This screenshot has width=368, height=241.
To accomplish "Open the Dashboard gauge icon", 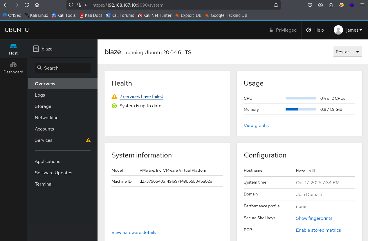I will pos(13,65).
